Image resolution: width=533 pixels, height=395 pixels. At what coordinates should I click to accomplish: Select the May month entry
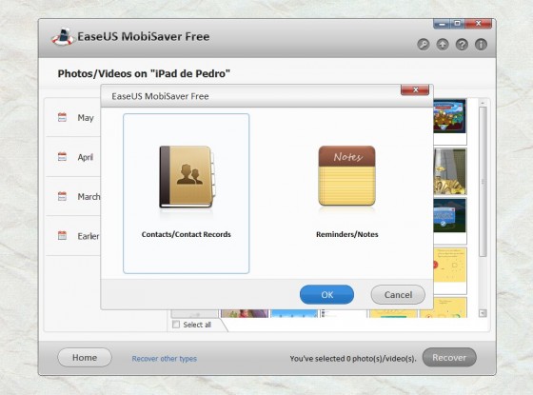point(73,118)
